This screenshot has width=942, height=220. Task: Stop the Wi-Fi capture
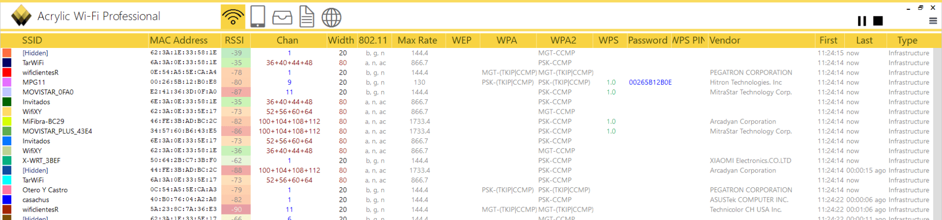point(878,21)
